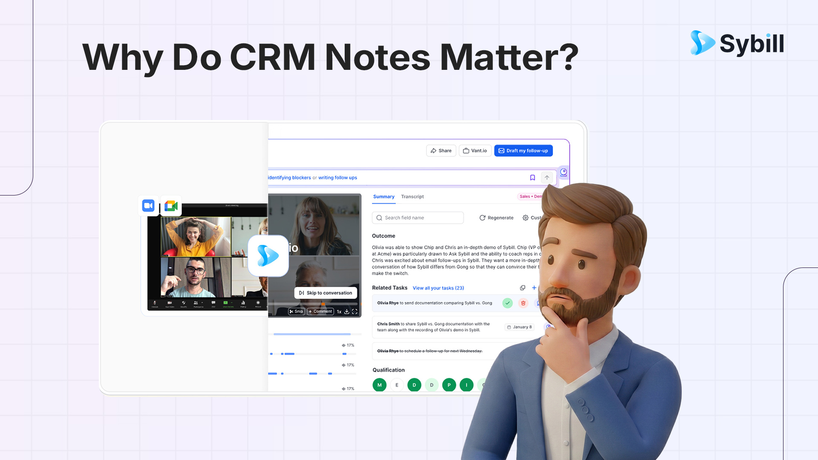The image size is (818, 460).
Task: Click the Qualification heading
Action: (x=389, y=370)
